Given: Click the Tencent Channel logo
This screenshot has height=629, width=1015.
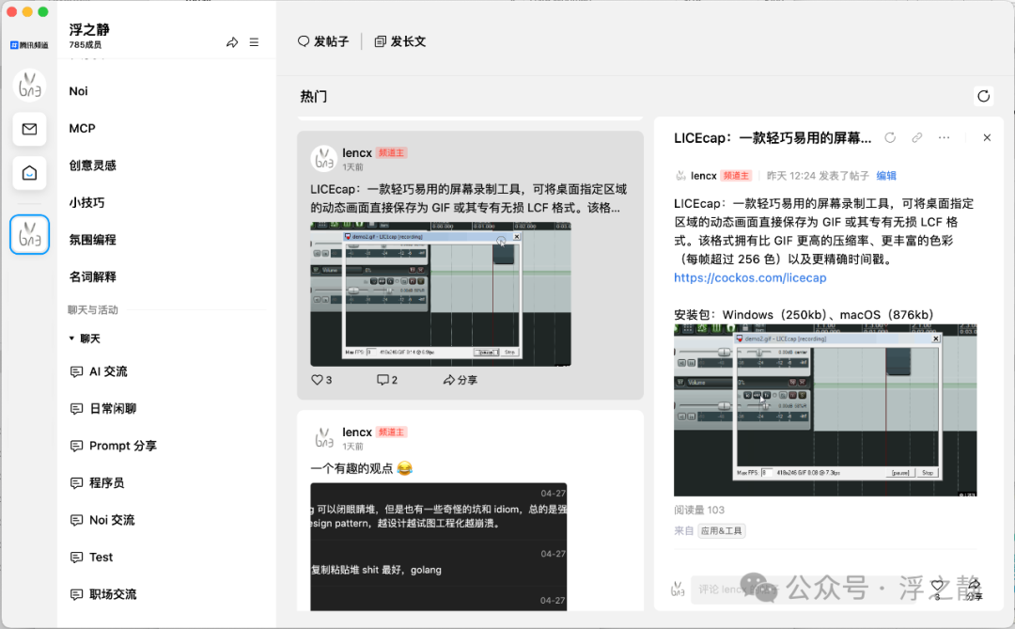Looking at the screenshot, I should 29,45.
